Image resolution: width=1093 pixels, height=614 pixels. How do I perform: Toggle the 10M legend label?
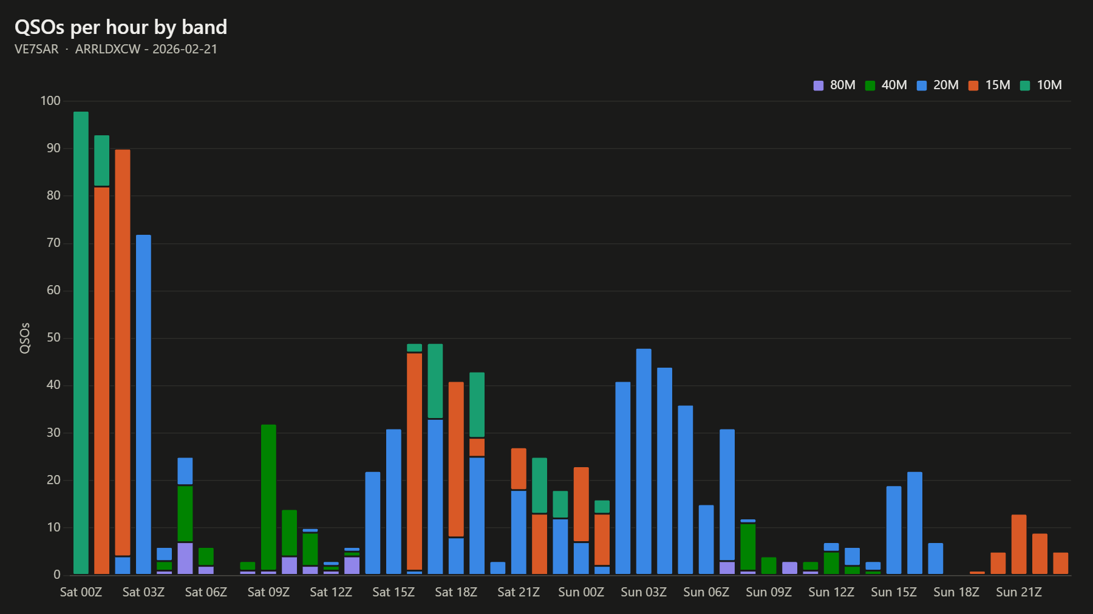[x=1049, y=85]
